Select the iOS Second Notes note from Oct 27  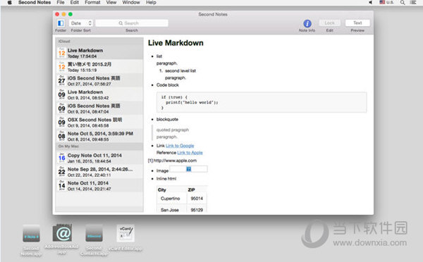coord(99,80)
